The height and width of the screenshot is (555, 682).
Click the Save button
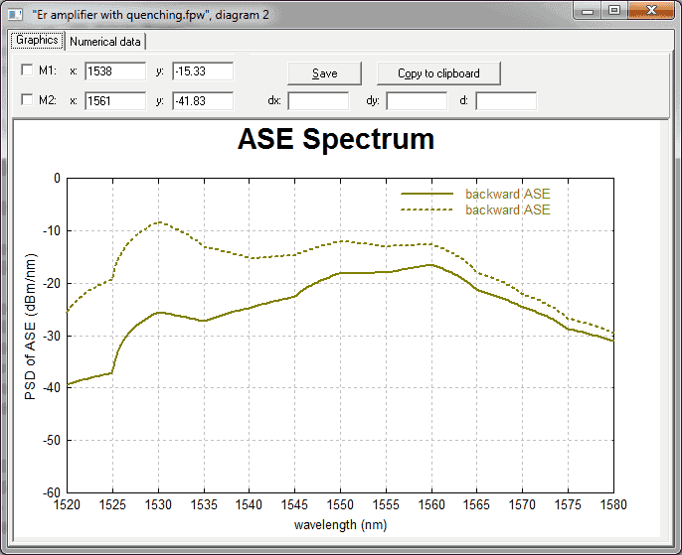click(324, 73)
